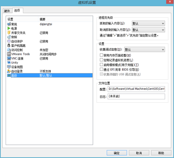Click the 客户机隔离 row label

pos(19,46)
